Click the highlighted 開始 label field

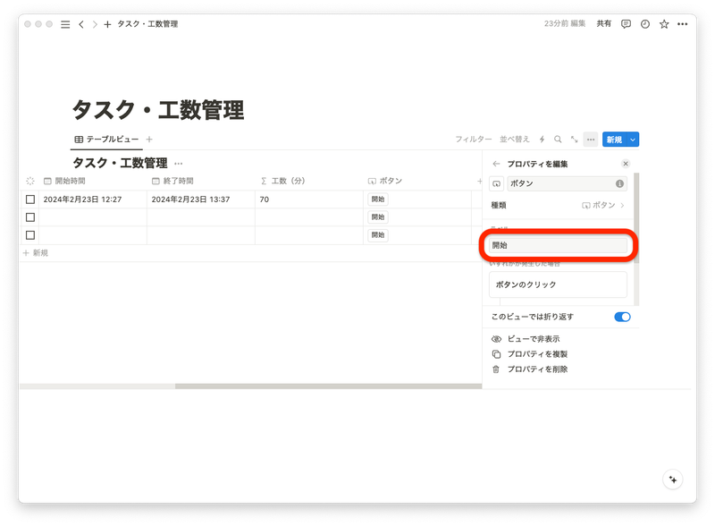pyautogui.click(x=557, y=242)
